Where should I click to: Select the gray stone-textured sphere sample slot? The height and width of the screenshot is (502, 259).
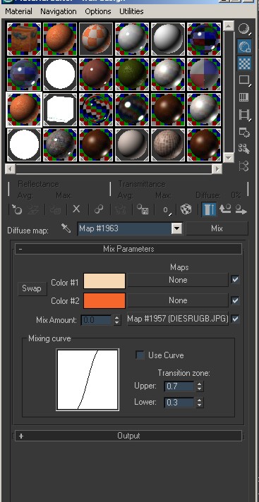pos(60,145)
